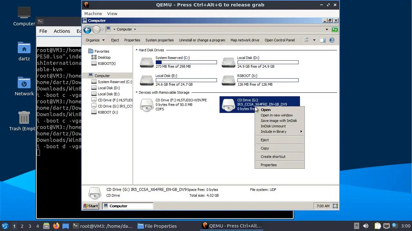Screen dimensions: 412x231
Task: Select the System Reserved (C:) drive icon
Action: [147, 63]
